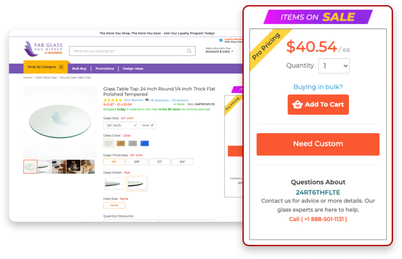Open the Promotions menu item
This screenshot has width=402, height=259.
tap(104, 69)
